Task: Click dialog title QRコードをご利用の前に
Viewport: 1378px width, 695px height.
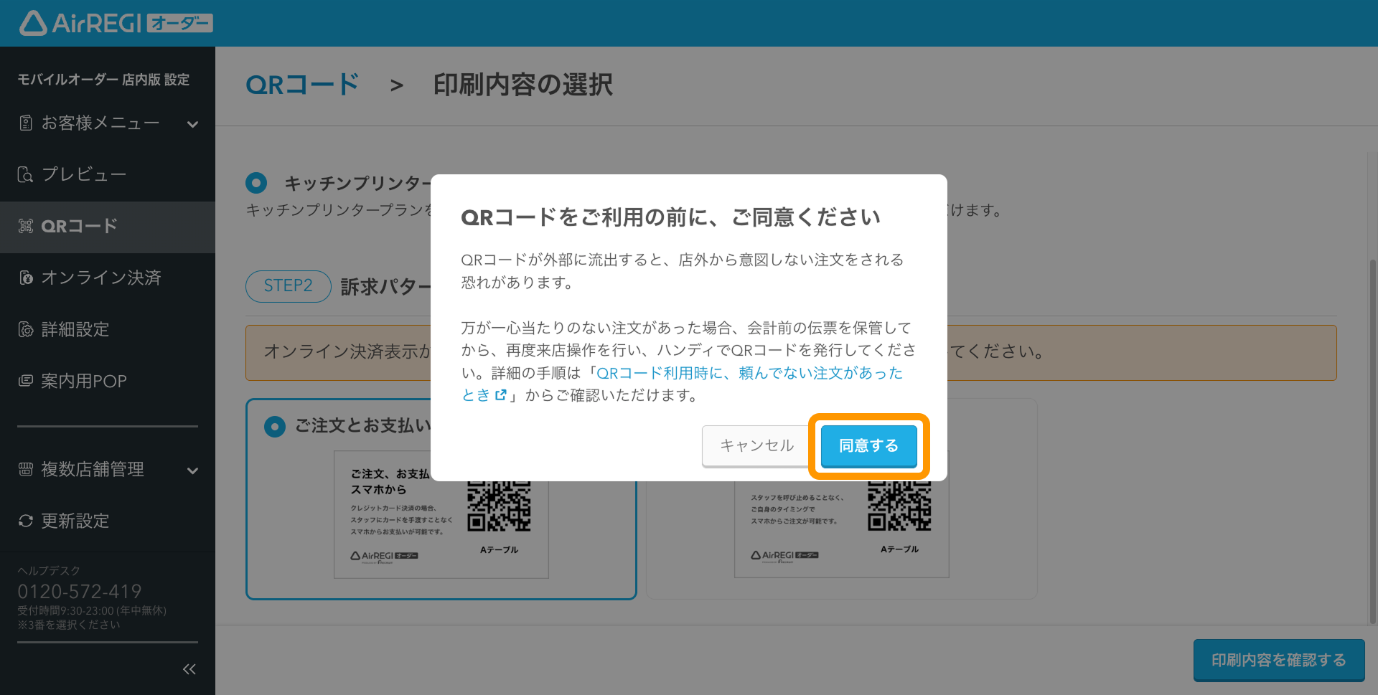Action: (670, 217)
